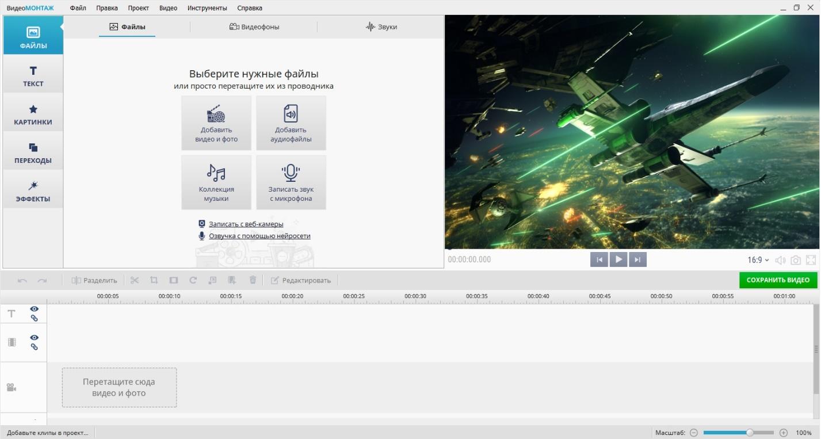This screenshot has height=439, width=821.
Task: Click the crop tool icon
Action: coord(154,280)
